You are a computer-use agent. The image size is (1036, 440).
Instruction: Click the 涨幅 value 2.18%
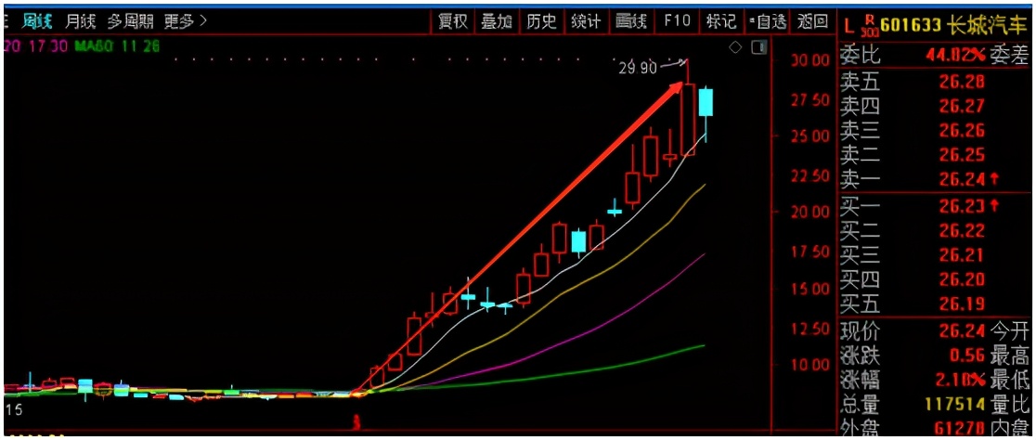pyautogui.click(x=959, y=380)
